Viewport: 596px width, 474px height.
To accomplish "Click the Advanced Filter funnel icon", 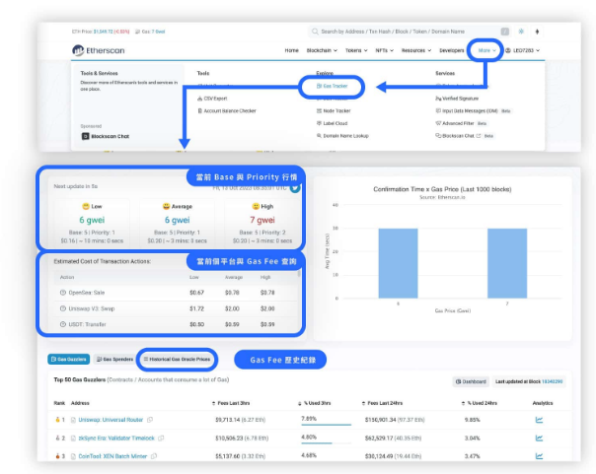I will click(438, 123).
